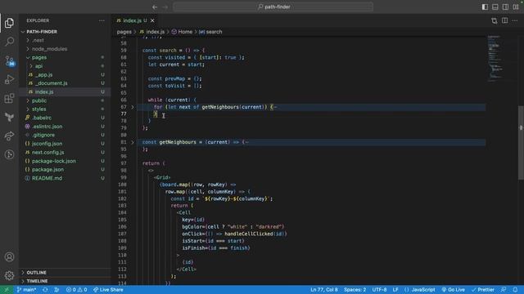This screenshot has width=524, height=294.
Task: Open the package.json file
Action: tap(47, 169)
